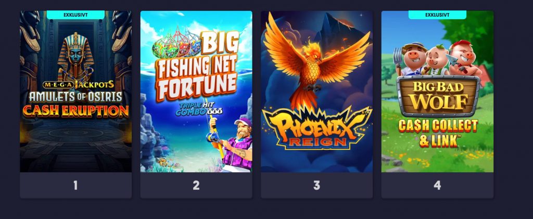
Task: Click the Exklusivt badge on Big Bad Wolf
Action: (437, 15)
